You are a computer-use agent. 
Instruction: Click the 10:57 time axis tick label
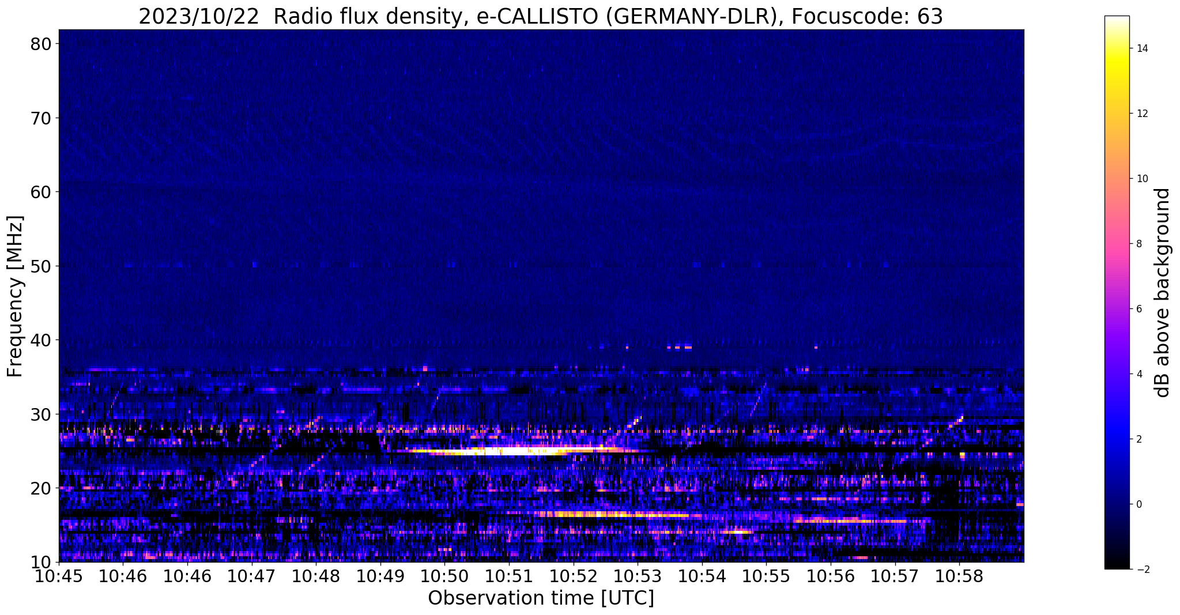tap(895, 576)
